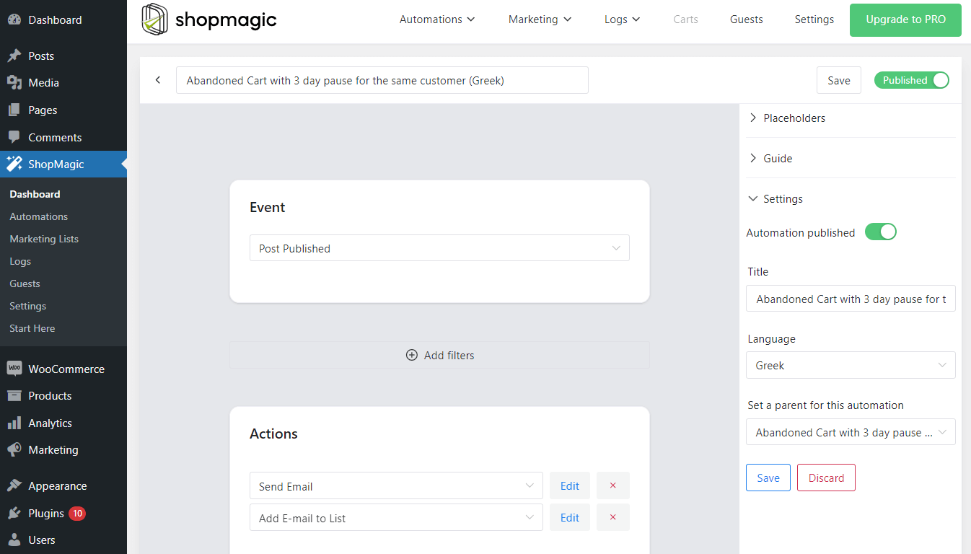Go back using the left arrow icon
Screen dimensions: 971x554
(158, 80)
